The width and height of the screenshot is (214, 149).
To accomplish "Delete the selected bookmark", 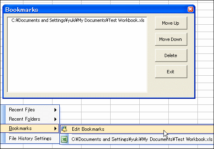I will tap(171, 55).
